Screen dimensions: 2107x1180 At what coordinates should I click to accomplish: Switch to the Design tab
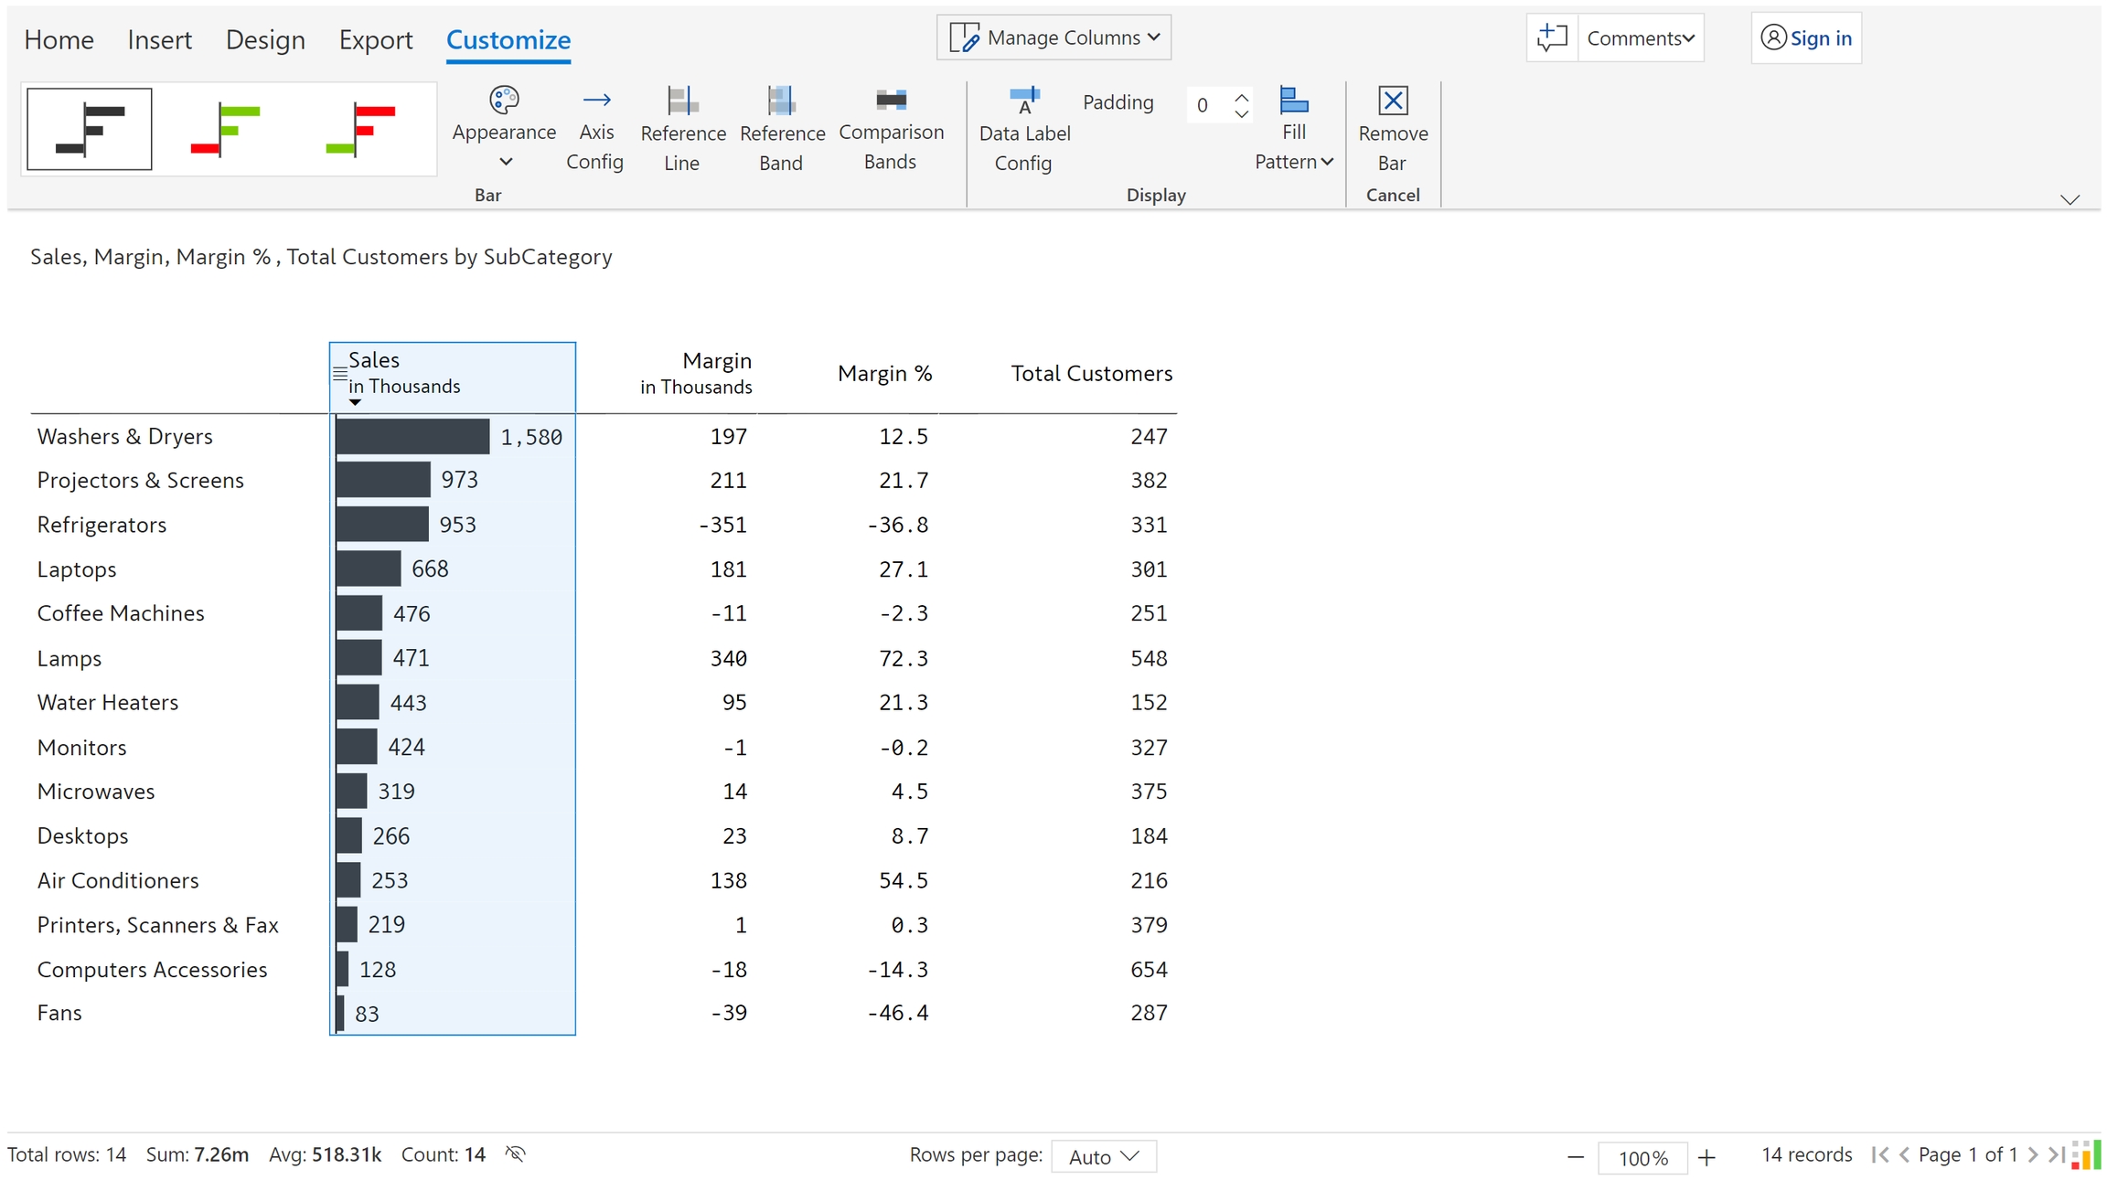pyautogui.click(x=265, y=40)
